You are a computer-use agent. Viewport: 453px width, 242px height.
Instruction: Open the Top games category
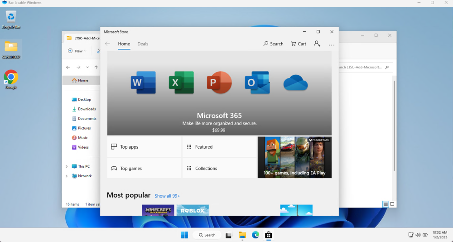(x=144, y=168)
